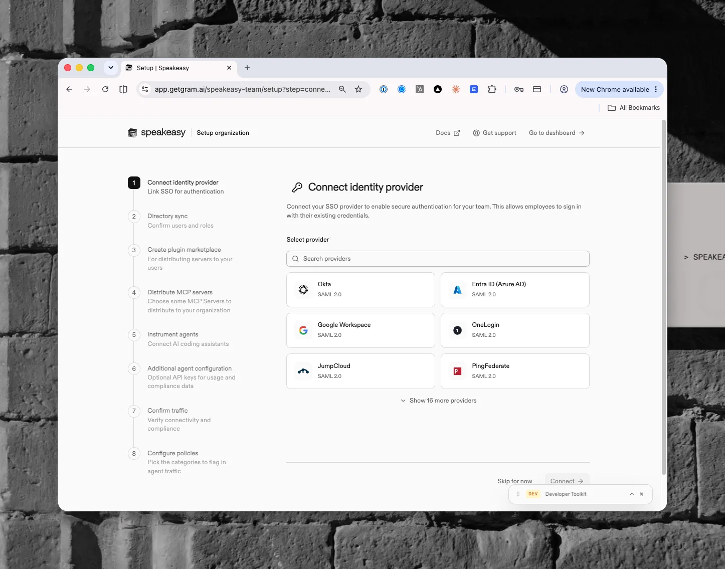The height and width of the screenshot is (569, 725).
Task: Close the Developer Toolkit panel
Action: [641, 494]
